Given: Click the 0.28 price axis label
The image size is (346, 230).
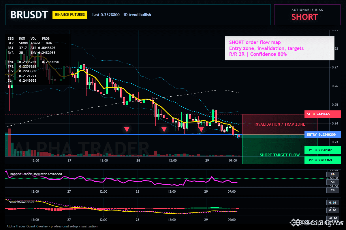Looking at the screenshot, I should [x=334, y=49].
